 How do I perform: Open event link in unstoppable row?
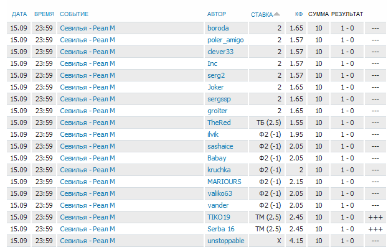(x=87, y=241)
